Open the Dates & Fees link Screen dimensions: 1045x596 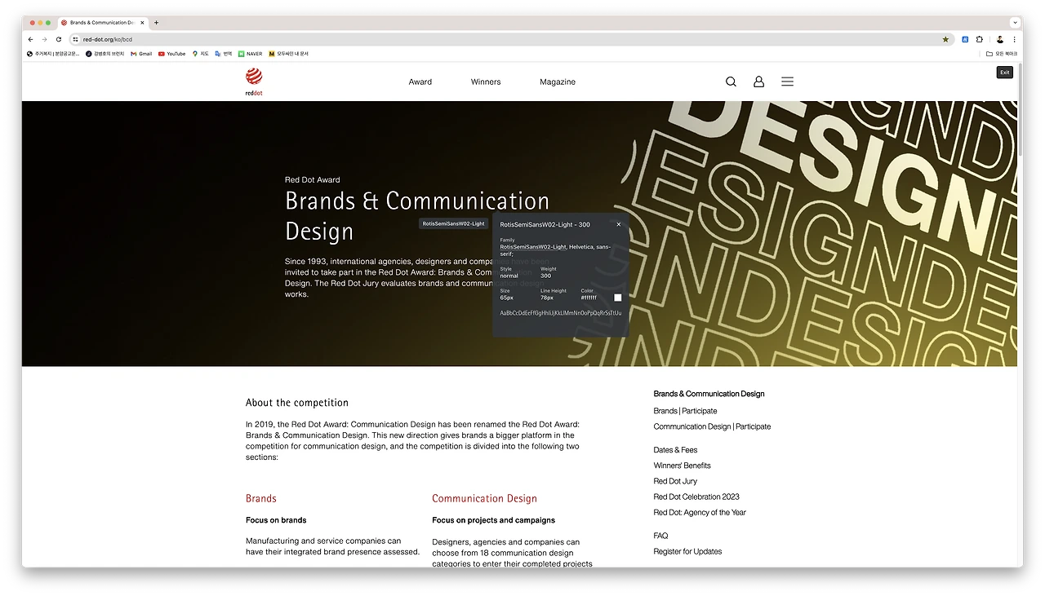tap(675, 450)
